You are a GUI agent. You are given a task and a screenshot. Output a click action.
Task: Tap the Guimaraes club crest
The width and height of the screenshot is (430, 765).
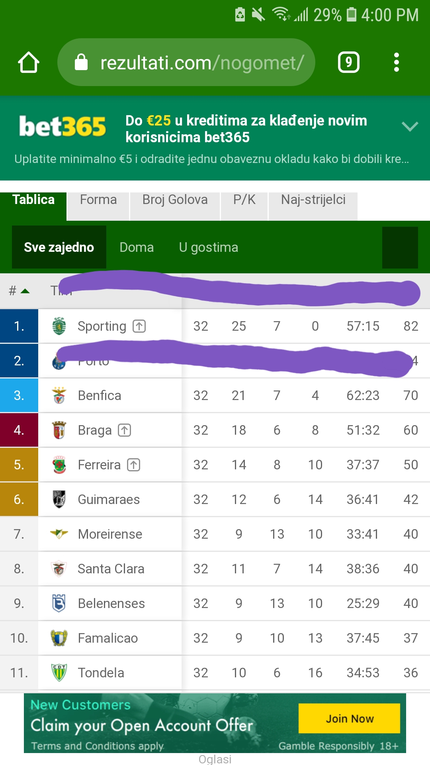[59, 499]
